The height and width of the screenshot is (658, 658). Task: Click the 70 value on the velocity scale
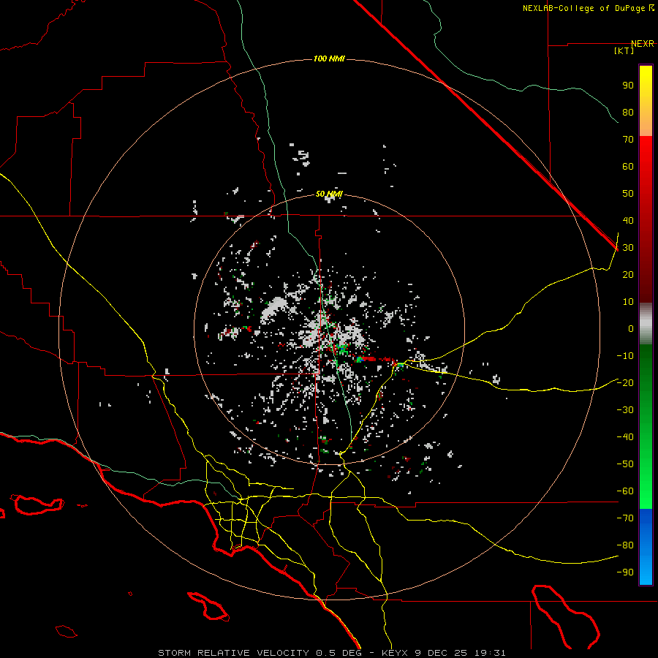point(628,140)
